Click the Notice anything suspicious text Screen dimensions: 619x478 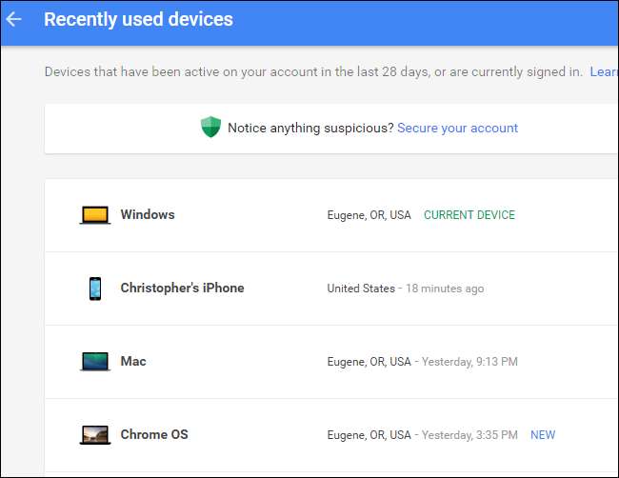[x=309, y=128]
